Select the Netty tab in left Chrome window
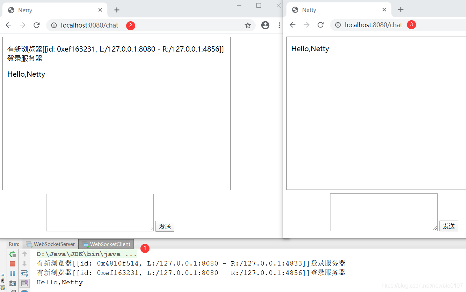Image resolution: width=466 pixels, height=292 pixels. [x=55, y=10]
